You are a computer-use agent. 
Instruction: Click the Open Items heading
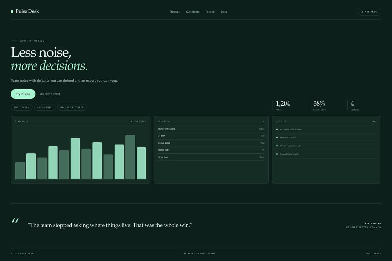coord(164,121)
